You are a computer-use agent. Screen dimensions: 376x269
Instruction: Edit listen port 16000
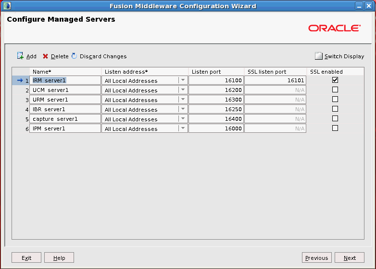(x=216, y=128)
